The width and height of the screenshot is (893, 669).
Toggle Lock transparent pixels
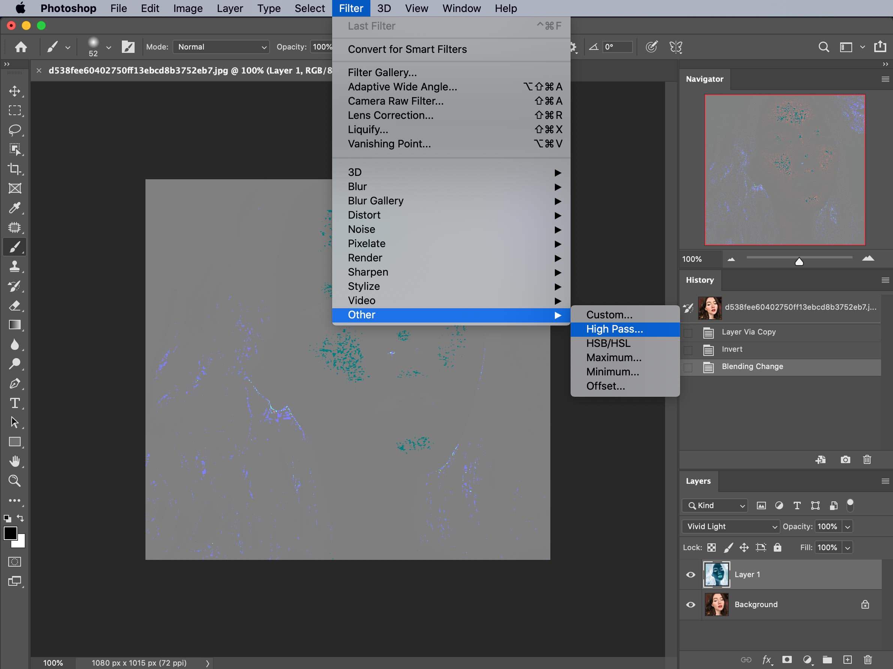[712, 548]
